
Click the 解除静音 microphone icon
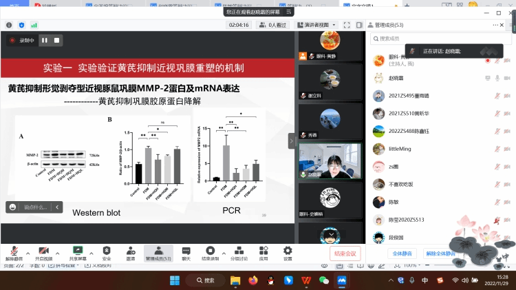(14, 251)
